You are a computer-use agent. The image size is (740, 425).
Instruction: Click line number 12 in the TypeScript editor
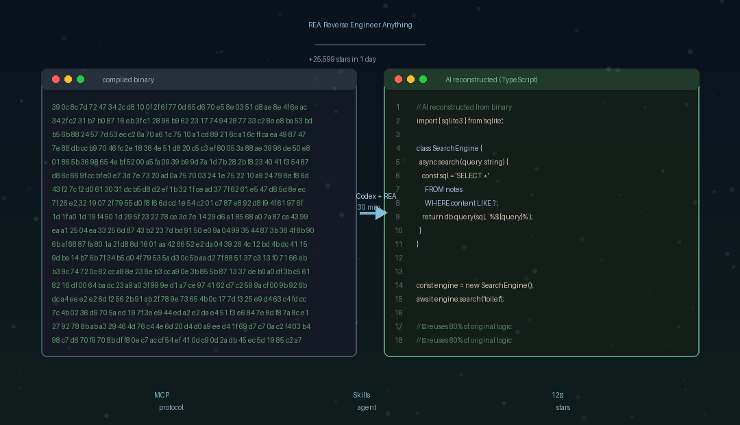click(x=399, y=258)
